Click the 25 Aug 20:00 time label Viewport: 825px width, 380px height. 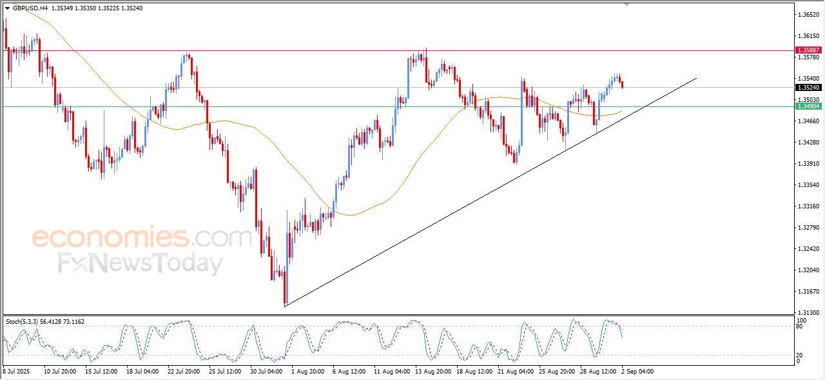[556, 372]
